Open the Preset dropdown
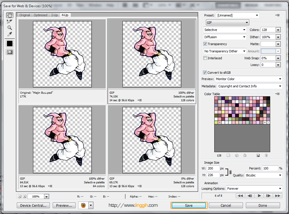The image size is (289, 214). (238, 15)
